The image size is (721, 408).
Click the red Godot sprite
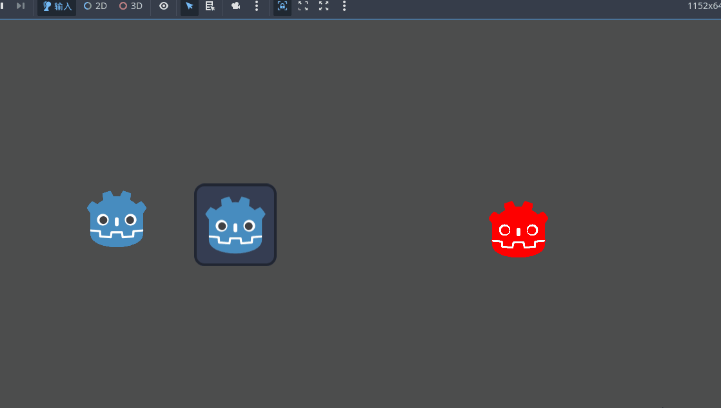click(519, 229)
